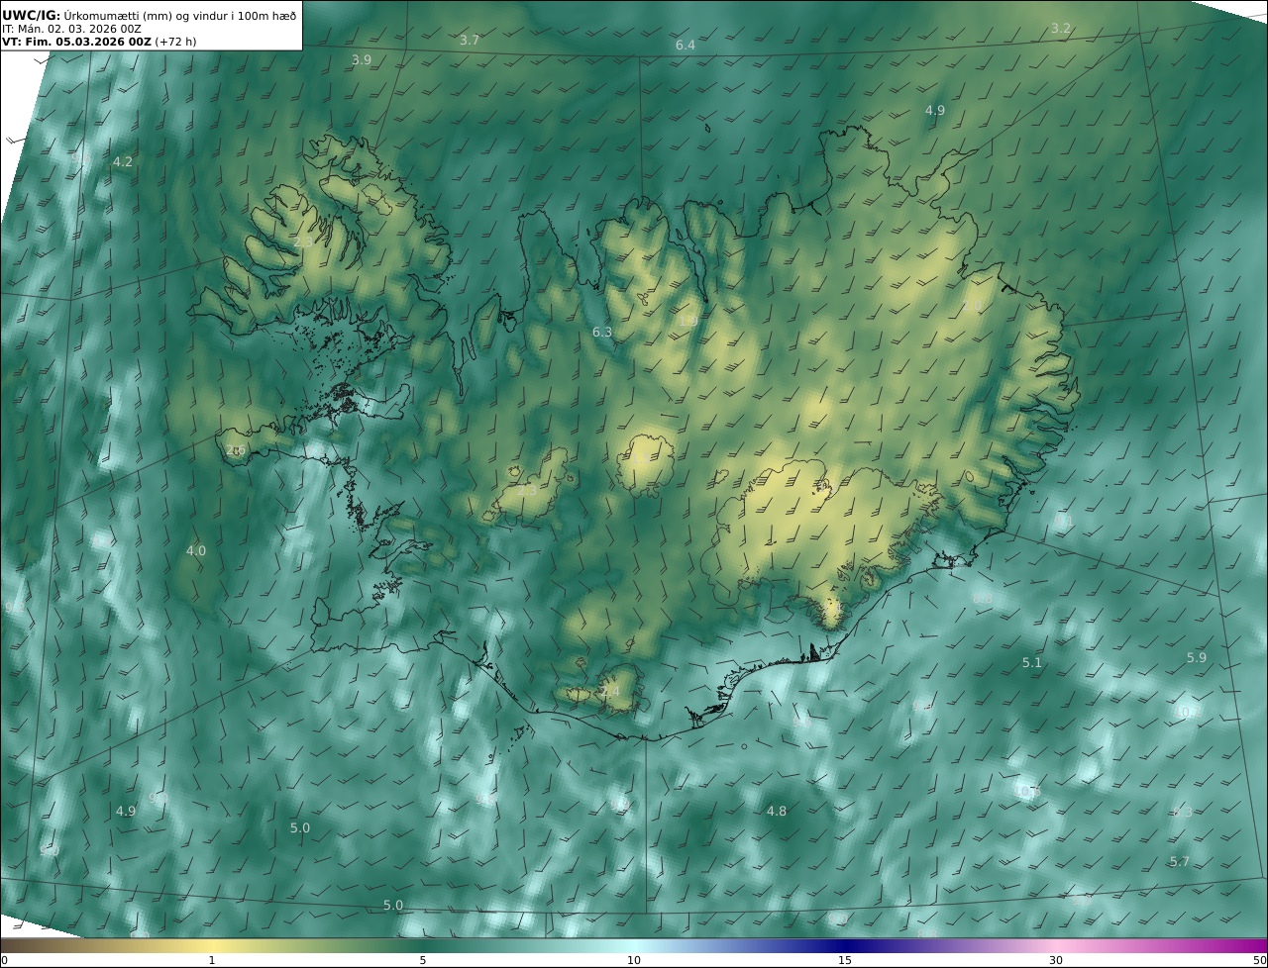Viewport: 1268px width, 968px height.
Task: Click the colorbar tick label 10
Action: [x=634, y=960]
